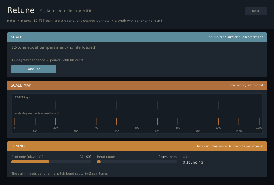This screenshot has height=185, width=274.
Task: Click the 'Retune' app title
Action: tap(21, 10)
